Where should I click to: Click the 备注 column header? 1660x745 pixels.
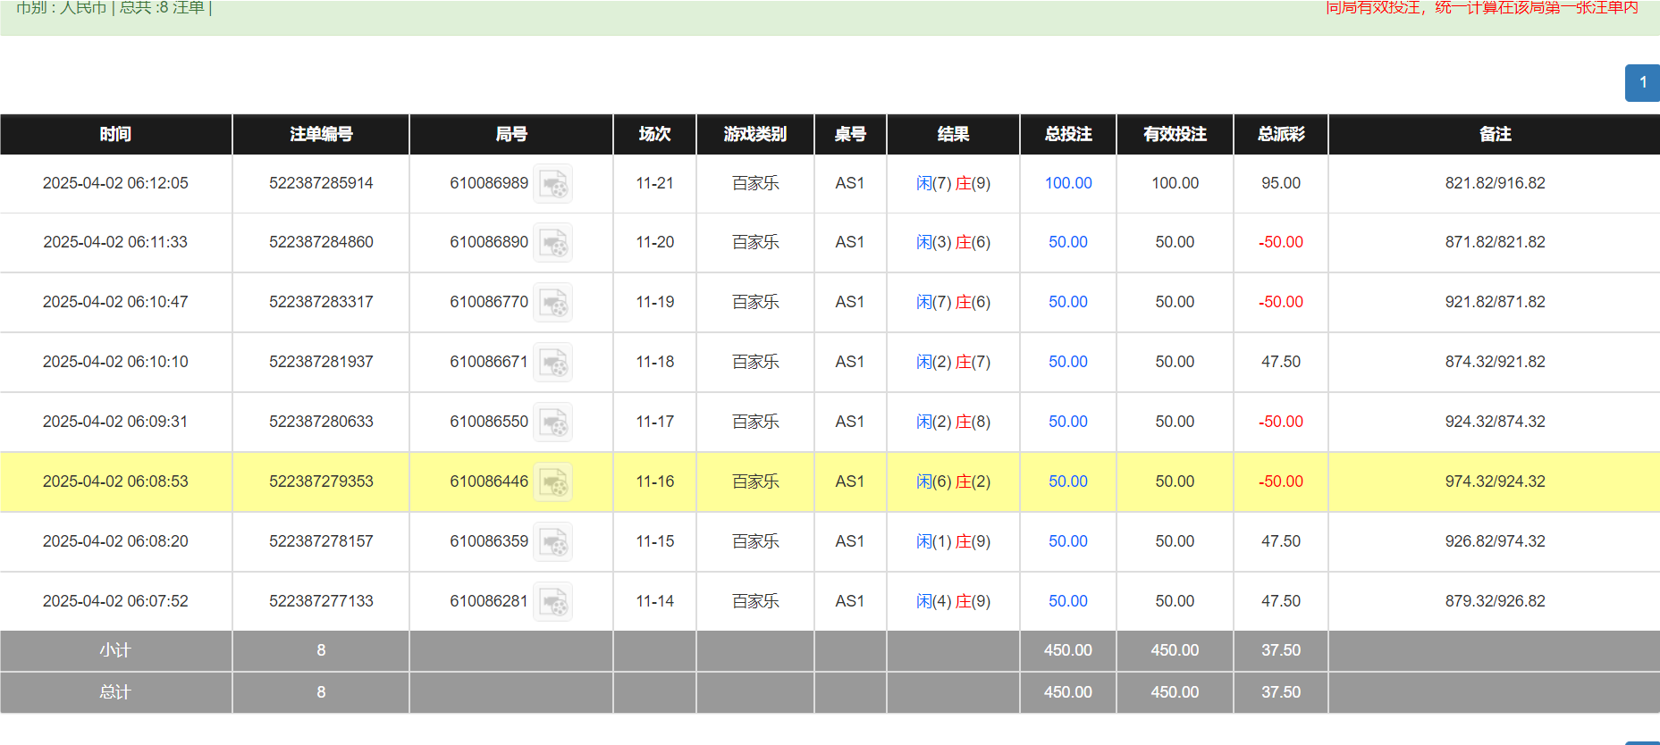point(1495,134)
